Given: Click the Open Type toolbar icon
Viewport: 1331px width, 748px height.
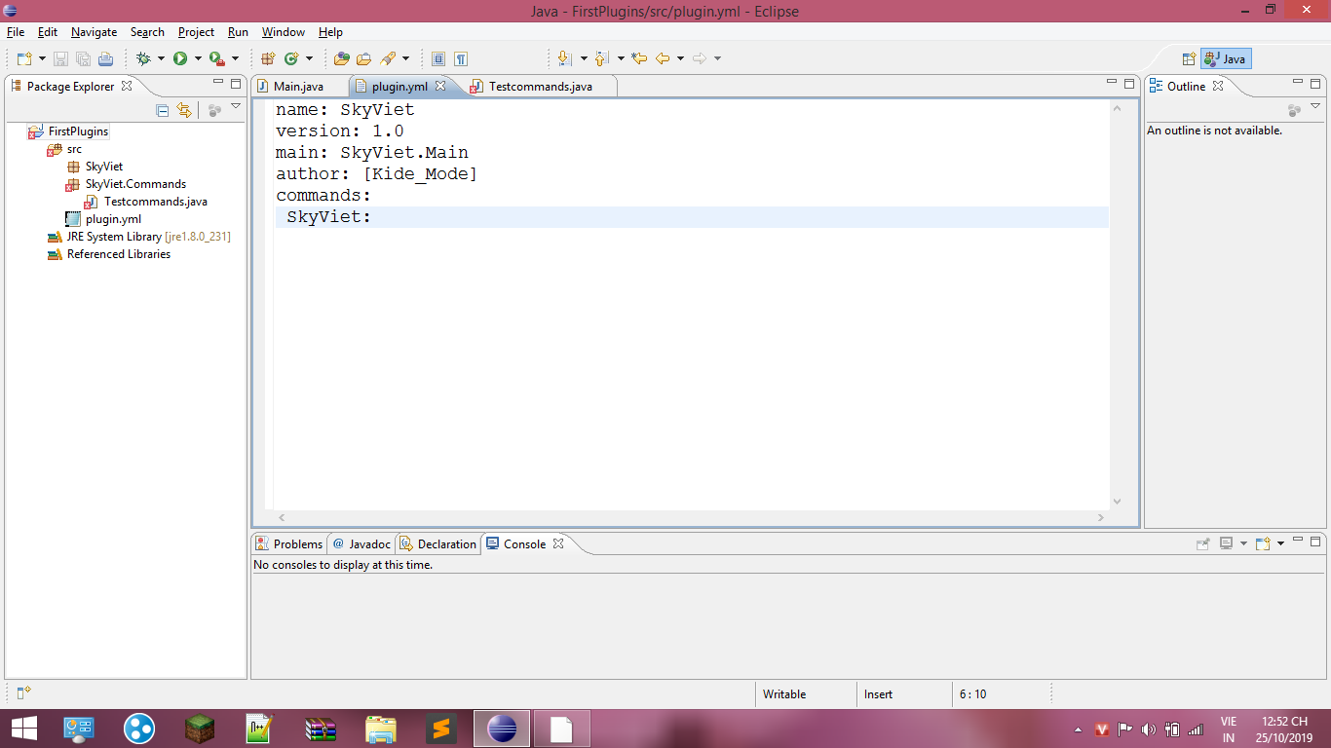Looking at the screenshot, I should pyautogui.click(x=341, y=58).
